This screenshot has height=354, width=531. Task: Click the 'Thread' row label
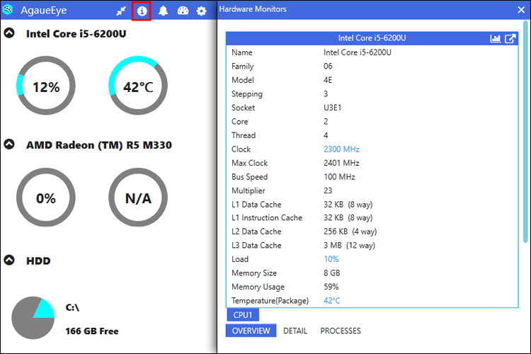tap(244, 135)
